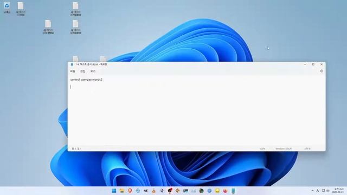
Task: Open the Windows Start menu
Action: 114,191
